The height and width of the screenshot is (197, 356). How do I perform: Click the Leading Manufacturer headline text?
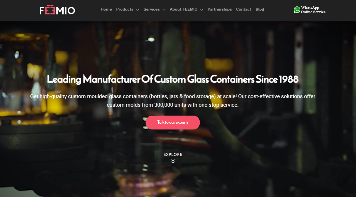point(173,79)
